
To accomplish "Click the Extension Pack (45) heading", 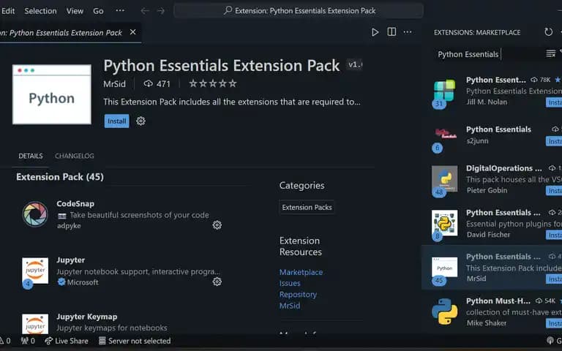I will 60,177.
